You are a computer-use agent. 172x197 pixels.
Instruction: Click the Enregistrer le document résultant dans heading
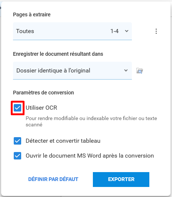(x=58, y=54)
